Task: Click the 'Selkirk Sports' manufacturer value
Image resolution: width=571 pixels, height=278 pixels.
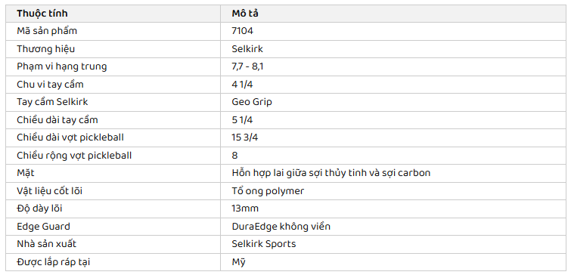Action: click(264, 244)
